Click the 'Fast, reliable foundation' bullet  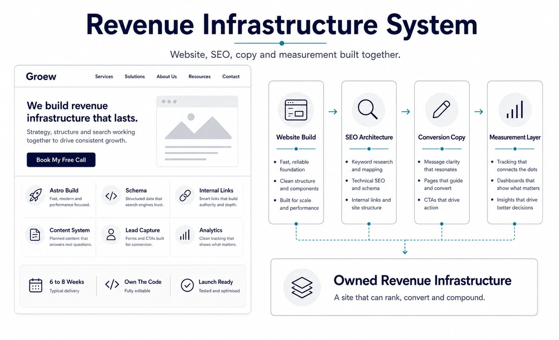(294, 165)
